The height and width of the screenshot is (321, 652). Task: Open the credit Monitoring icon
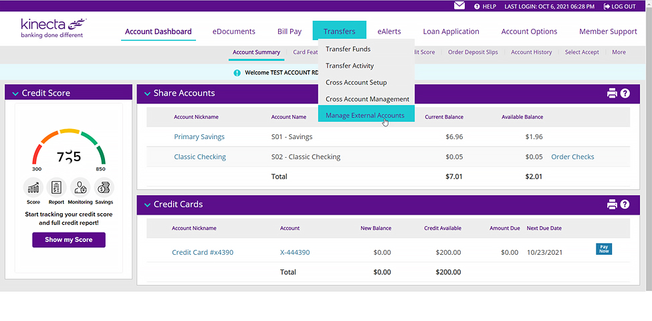coord(80,188)
